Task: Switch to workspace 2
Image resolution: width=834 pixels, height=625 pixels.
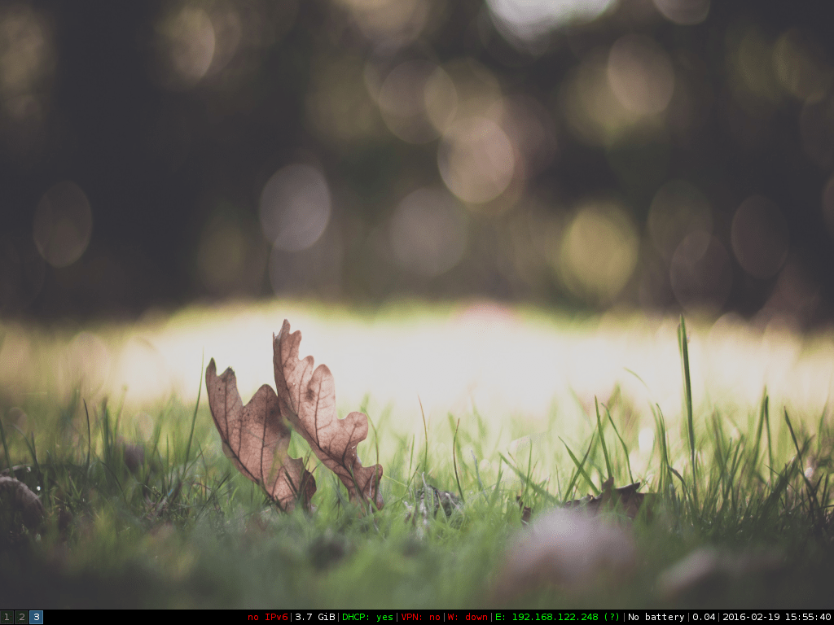Action: click(x=21, y=617)
